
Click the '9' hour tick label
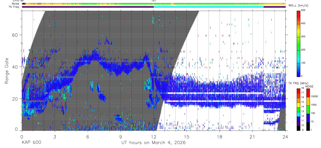pyautogui.click(x=121, y=137)
